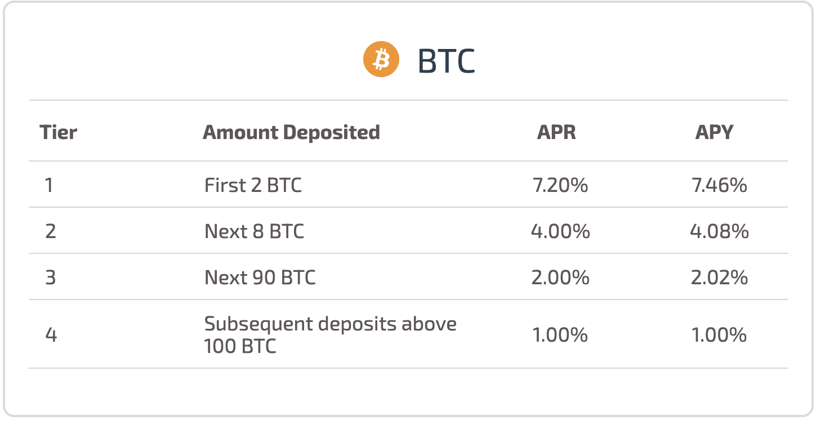Select tier number 4 cell
816x425 pixels.
tap(50, 335)
